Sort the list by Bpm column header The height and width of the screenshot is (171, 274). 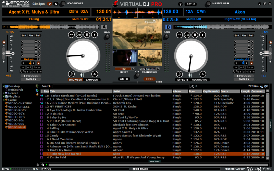pos(195,91)
